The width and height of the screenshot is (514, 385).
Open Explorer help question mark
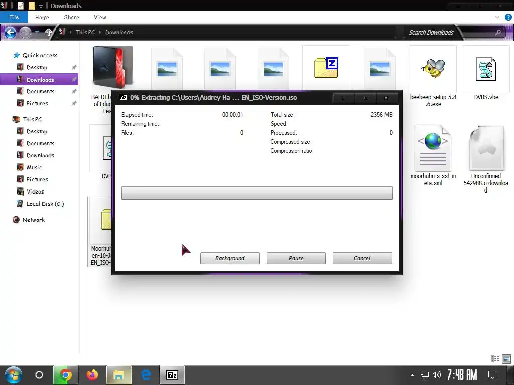pos(508,17)
